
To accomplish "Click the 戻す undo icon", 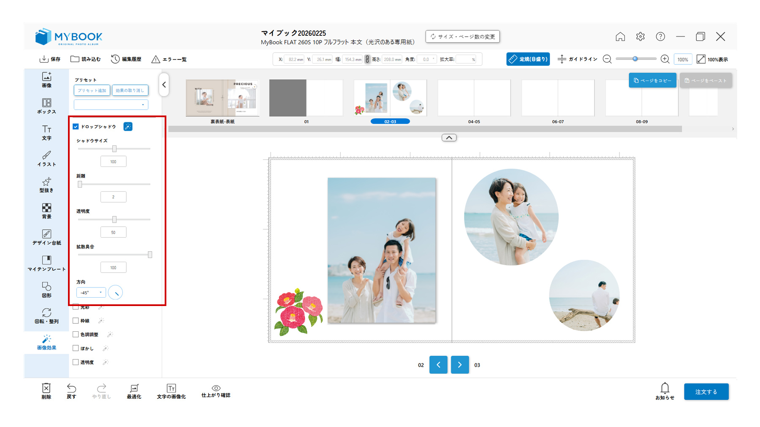I will [x=71, y=391].
